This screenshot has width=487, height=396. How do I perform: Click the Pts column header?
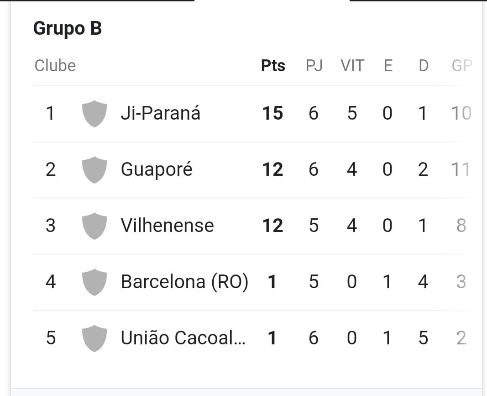tap(273, 66)
